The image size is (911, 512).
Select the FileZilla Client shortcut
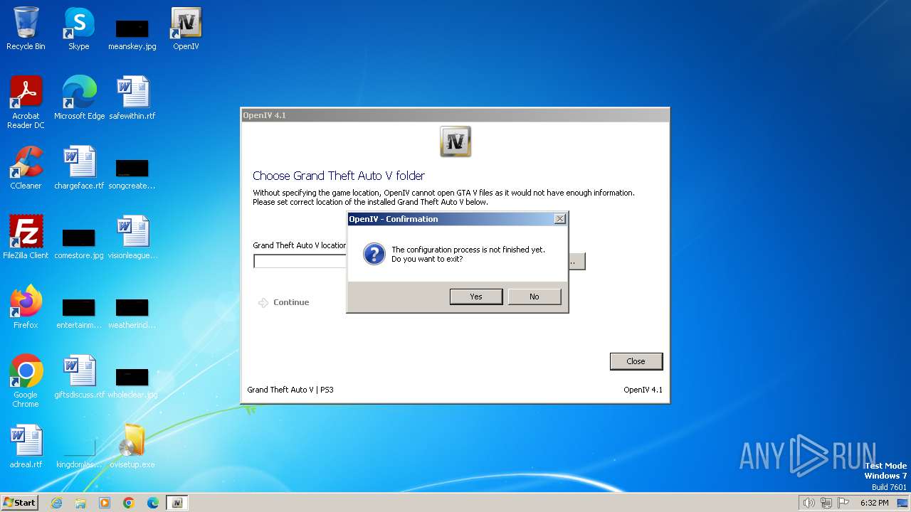tap(26, 238)
